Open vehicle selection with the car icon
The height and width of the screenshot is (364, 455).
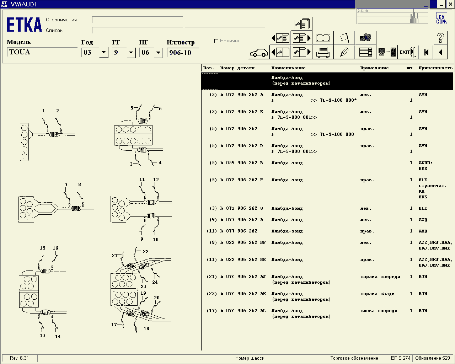[x=259, y=53]
